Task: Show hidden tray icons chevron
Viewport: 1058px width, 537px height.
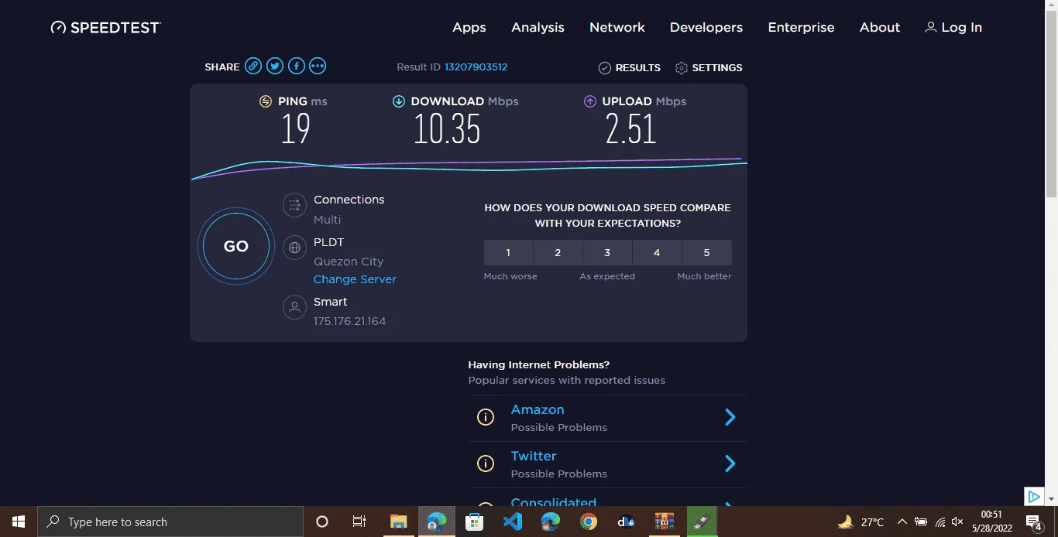Action: pyautogui.click(x=902, y=522)
